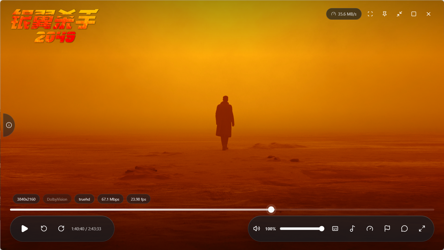Click the flag marker icon
Image resolution: width=444 pixels, height=250 pixels.
click(387, 229)
